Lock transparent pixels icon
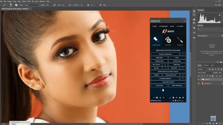The height and width of the screenshot is (125, 223). pyautogui.click(x=202, y=76)
